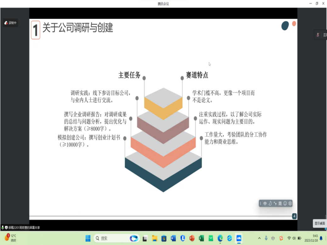327x245 pixels.
Task: Open PowerPoint from the taskbar
Action: (x=192, y=238)
